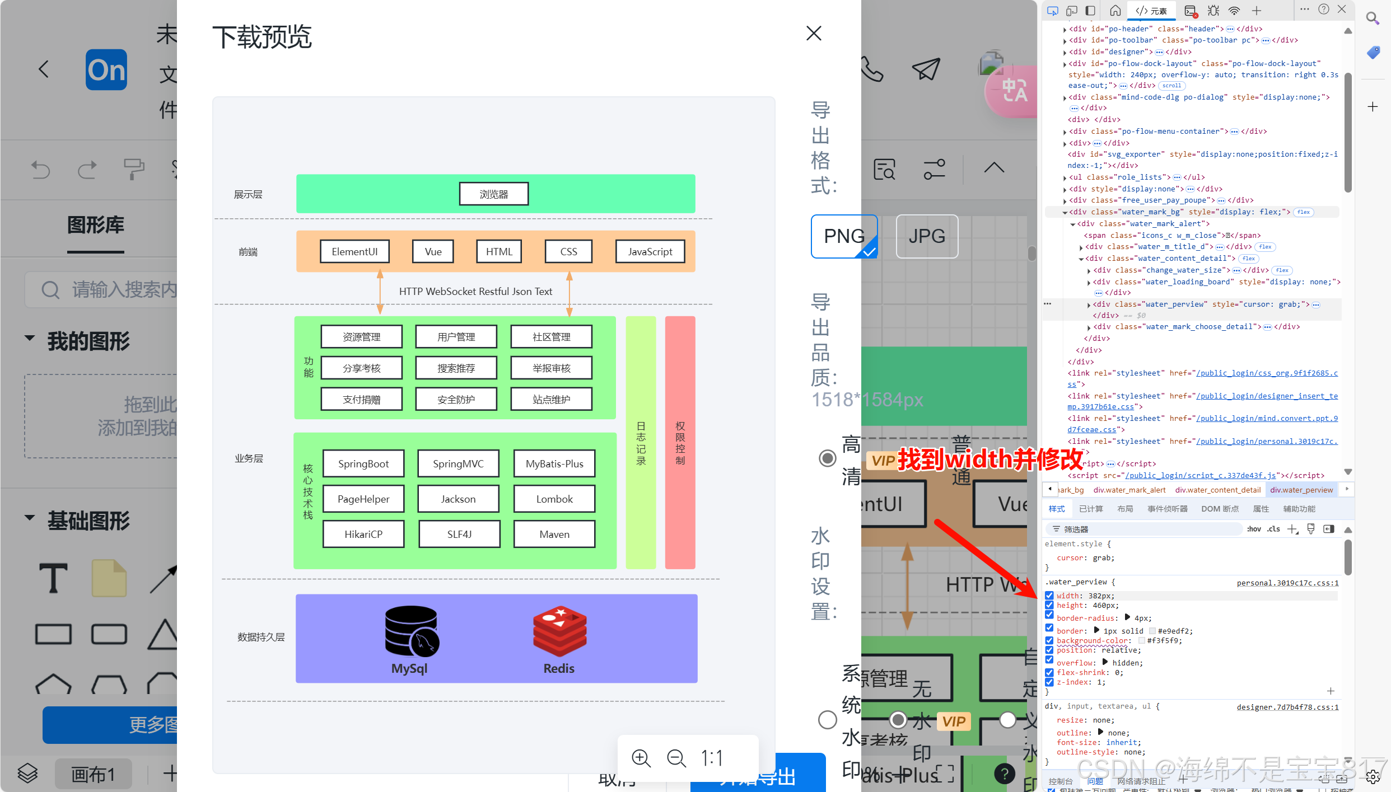Choose JPG export format button
The height and width of the screenshot is (792, 1391).
pyautogui.click(x=927, y=236)
